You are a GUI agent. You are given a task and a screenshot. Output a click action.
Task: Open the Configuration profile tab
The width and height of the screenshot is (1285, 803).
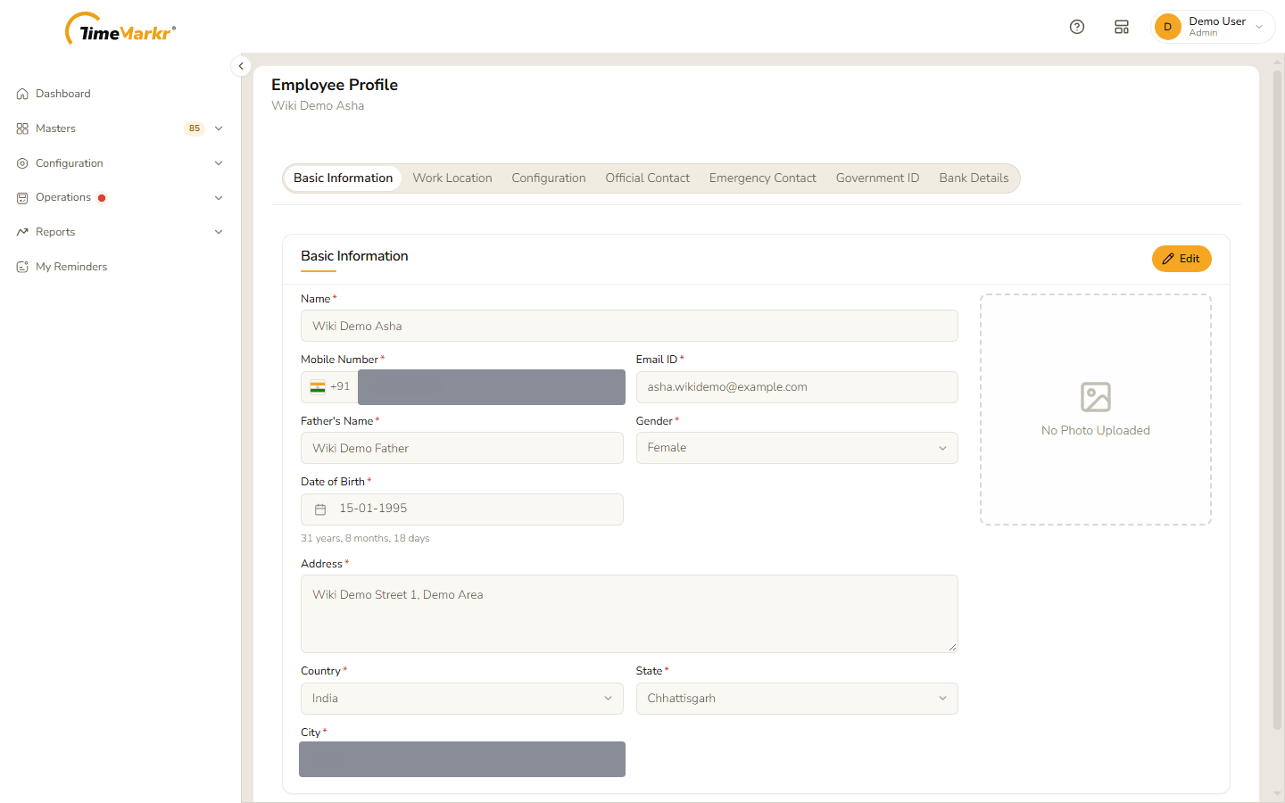pyautogui.click(x=549, y=178)
